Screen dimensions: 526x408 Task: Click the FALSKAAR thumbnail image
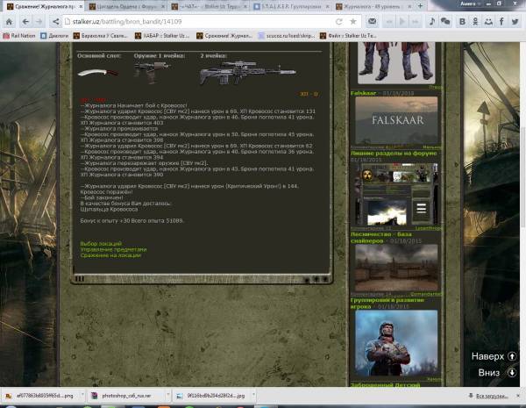pyautogui.click(x=396, y=120)
